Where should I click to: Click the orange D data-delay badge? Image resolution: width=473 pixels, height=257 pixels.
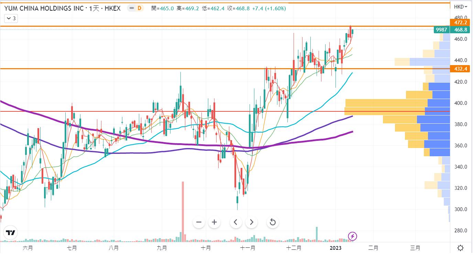139,8
